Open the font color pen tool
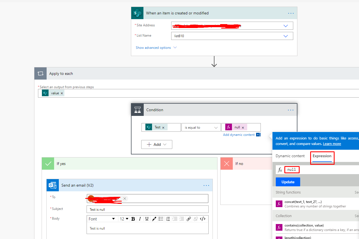 click(x=154, y=219)
